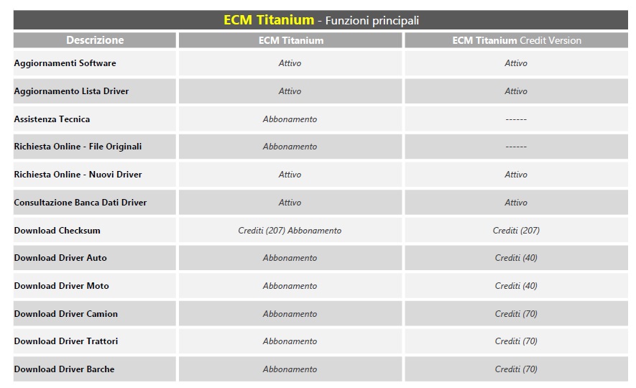Click Richiesta Online - Nuovi Driver label
The image size is (636, 388).
tap(78, 175)
